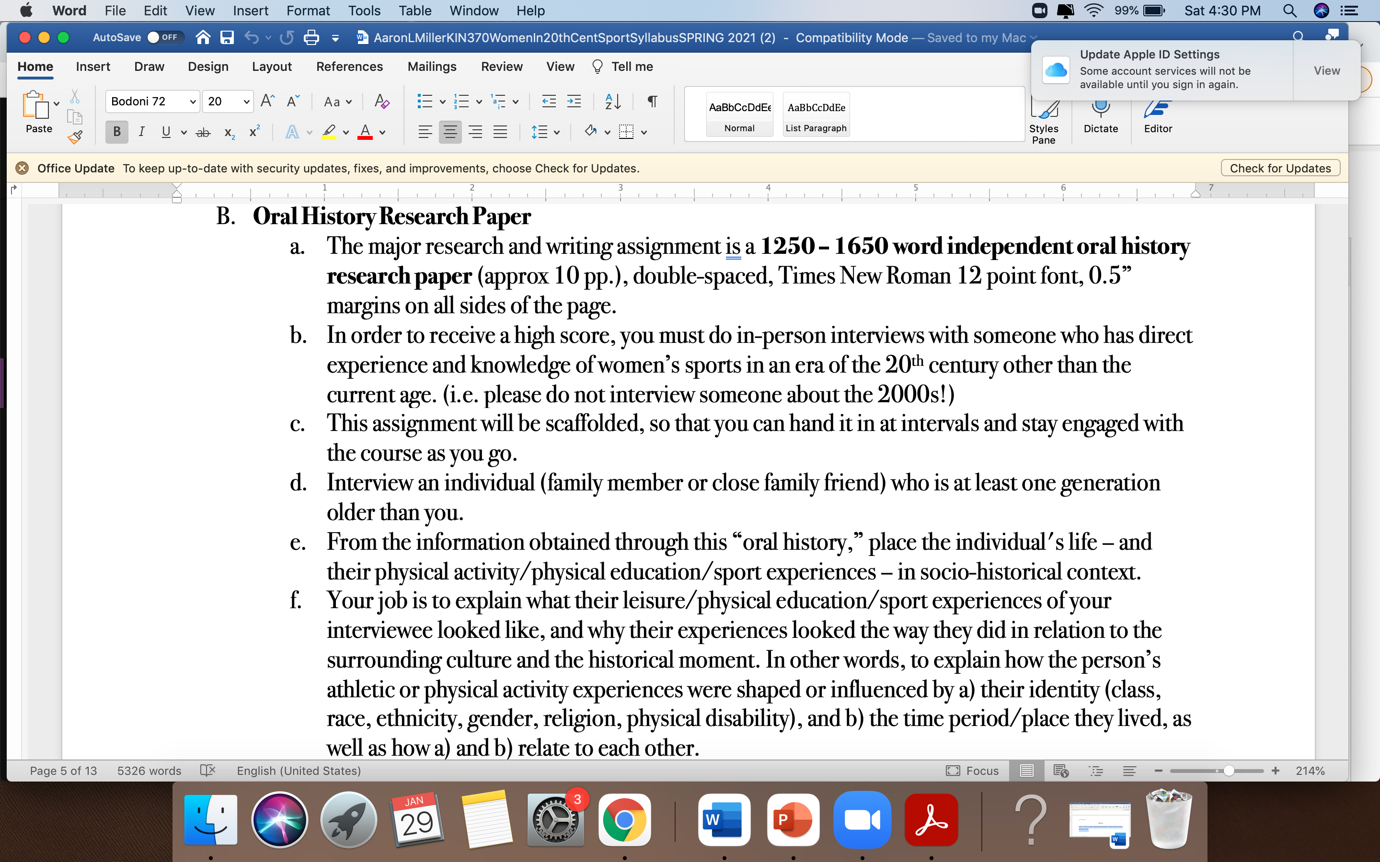Expand the bullet list options arrow
This screenshot has width=1380, height=862.
[443, 102]
